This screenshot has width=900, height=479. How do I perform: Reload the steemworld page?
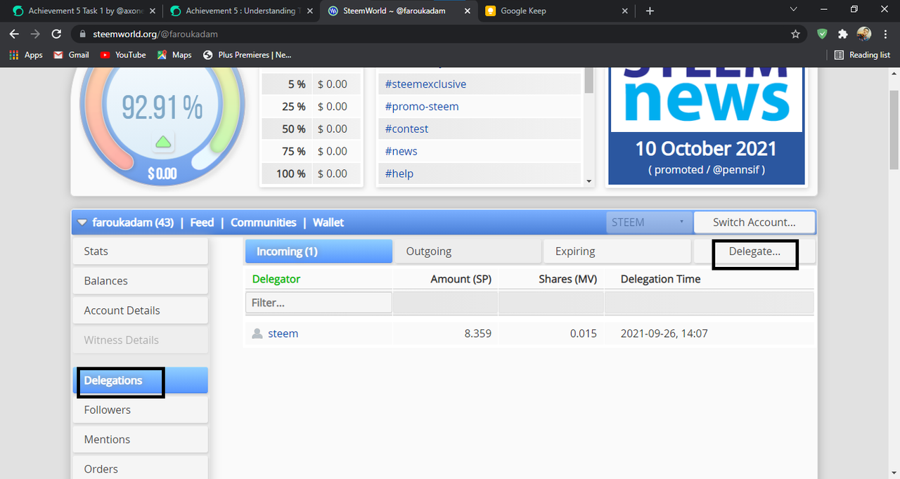point(57,34)
